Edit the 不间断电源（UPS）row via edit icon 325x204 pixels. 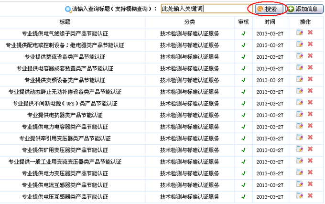pos(300,103)
